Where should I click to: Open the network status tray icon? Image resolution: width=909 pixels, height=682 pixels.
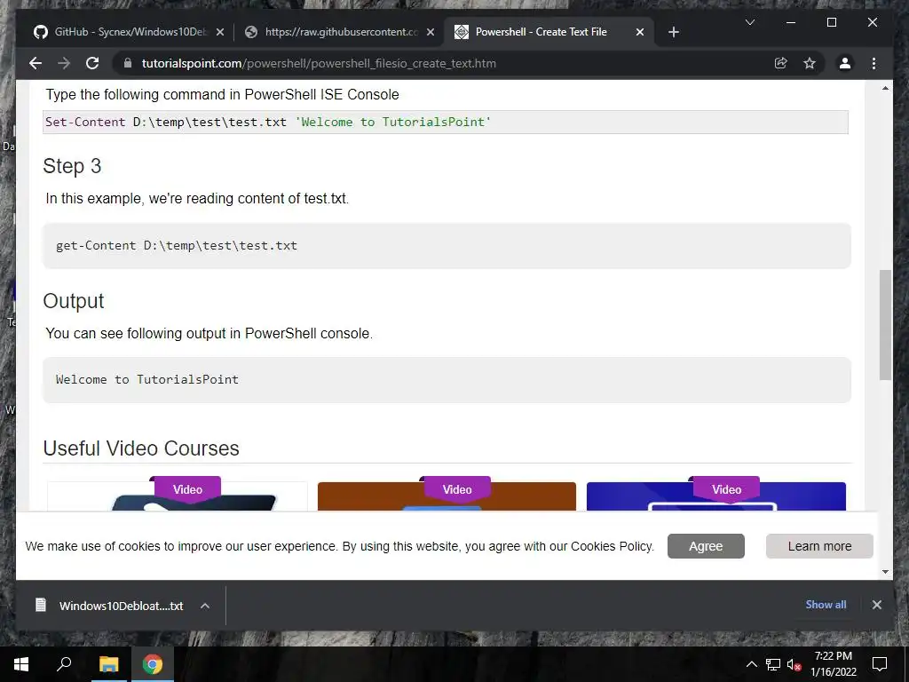[773, 664]
